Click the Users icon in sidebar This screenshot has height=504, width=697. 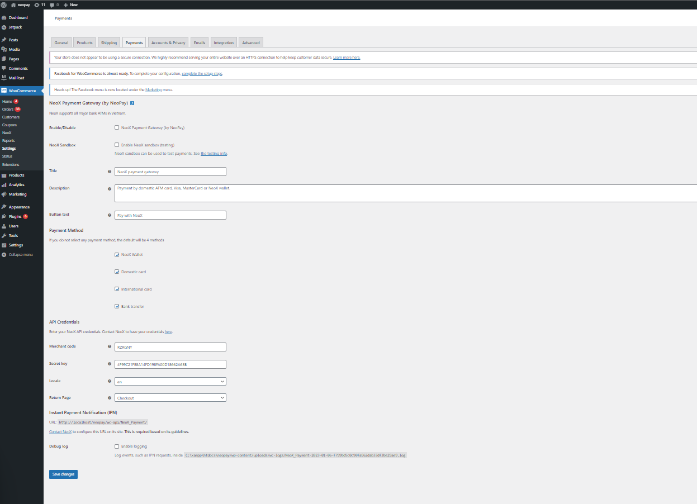click(4, 226)
